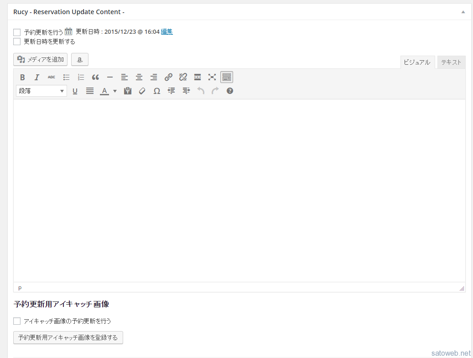Open the text color picker arrow

coord(115,91)
